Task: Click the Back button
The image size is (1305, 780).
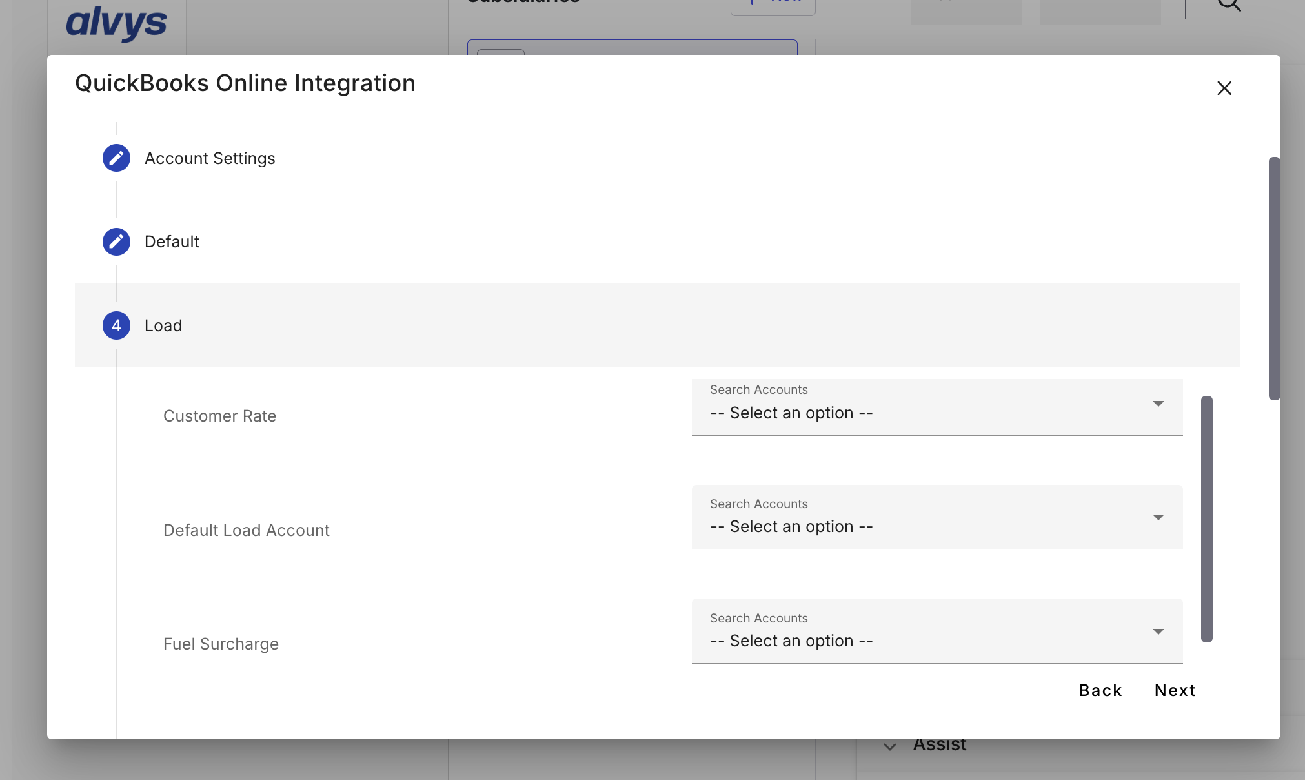Action: [x=1101, y=690]
